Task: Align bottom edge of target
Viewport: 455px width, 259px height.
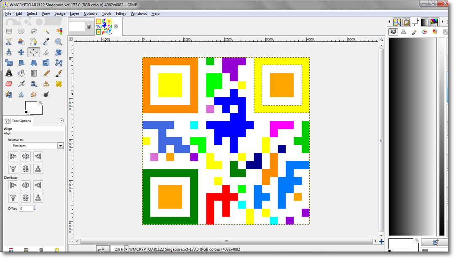Action: coord(38,169)
